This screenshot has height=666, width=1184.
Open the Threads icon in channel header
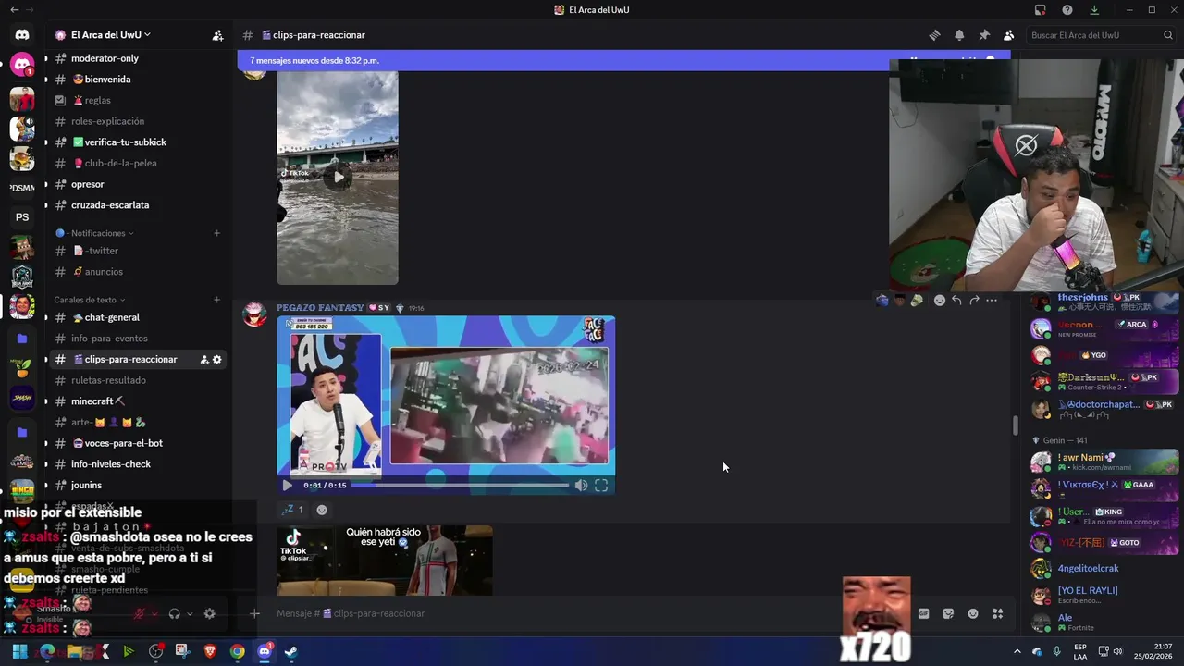[934, 35]
